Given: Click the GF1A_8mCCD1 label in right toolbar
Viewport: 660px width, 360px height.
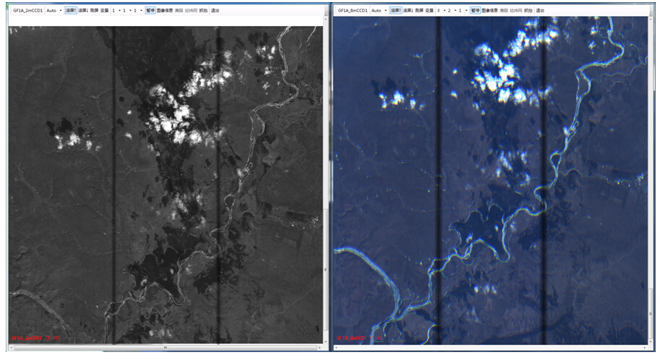Looking at the screenshot, I should point(351,11).
